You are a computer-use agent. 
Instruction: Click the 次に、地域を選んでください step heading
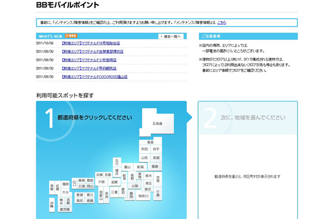253,118
